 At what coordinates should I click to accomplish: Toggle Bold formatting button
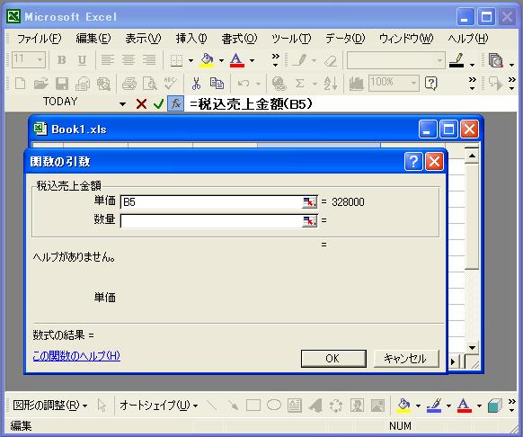62,60
